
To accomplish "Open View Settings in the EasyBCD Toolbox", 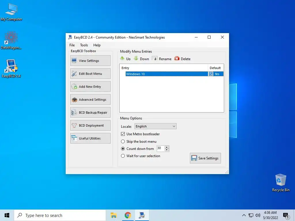I will 90,60.
